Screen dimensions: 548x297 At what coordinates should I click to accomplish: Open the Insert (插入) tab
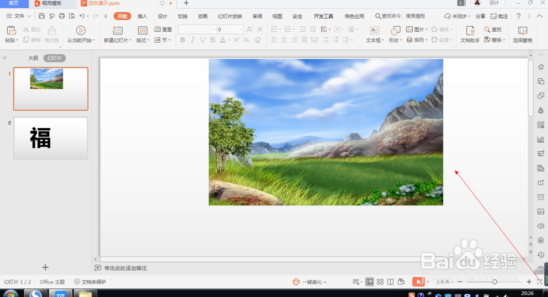(142, 16)
